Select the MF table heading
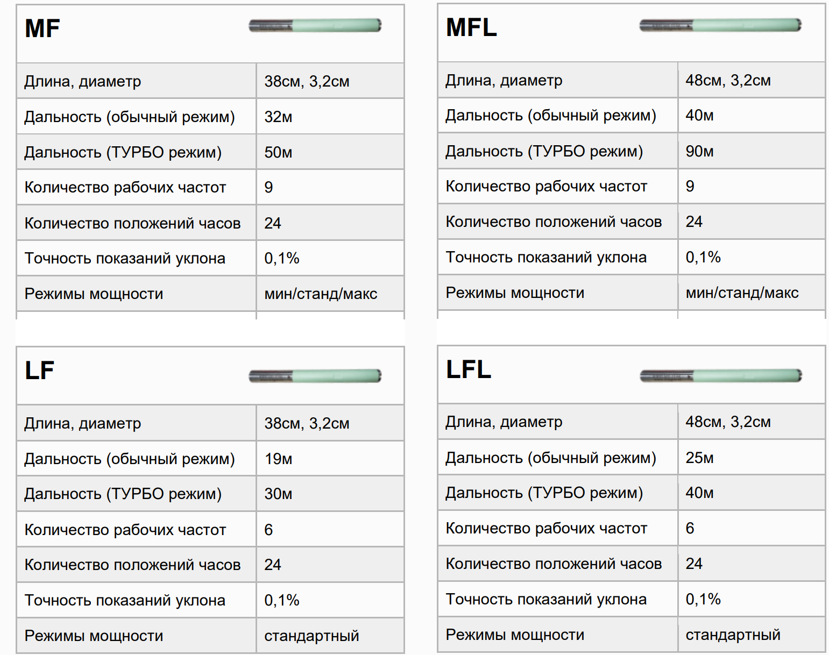The image size is (829, 655). [42, 29]
